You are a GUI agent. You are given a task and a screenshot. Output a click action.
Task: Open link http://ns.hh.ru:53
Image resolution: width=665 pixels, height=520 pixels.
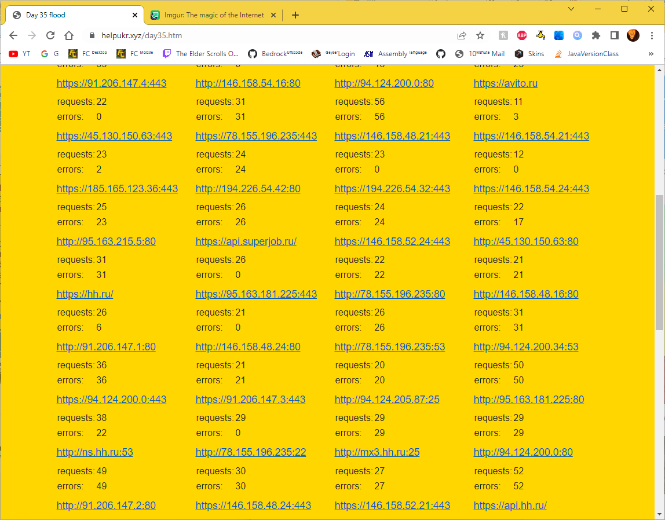(94, 452)
